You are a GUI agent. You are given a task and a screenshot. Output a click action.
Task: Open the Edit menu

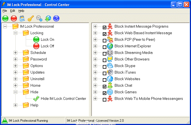click(13, 11)
